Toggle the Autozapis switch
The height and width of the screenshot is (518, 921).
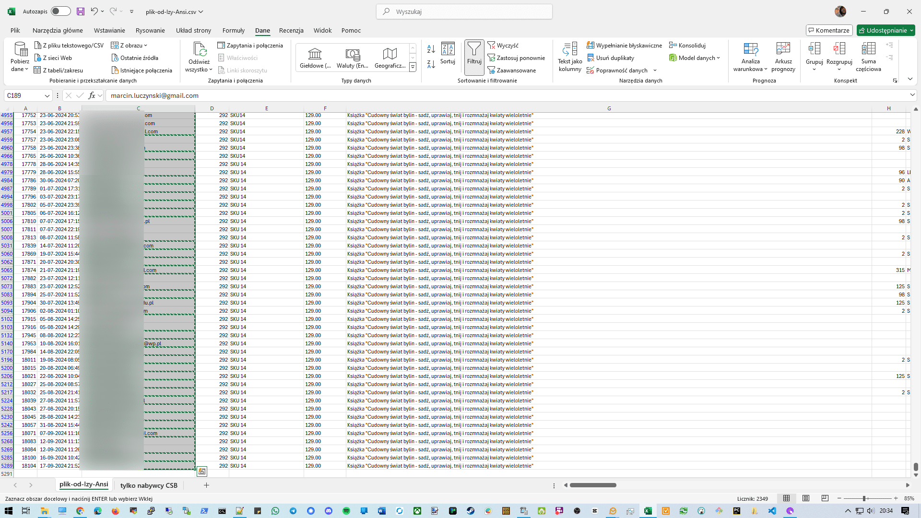(x=61, y=12)
